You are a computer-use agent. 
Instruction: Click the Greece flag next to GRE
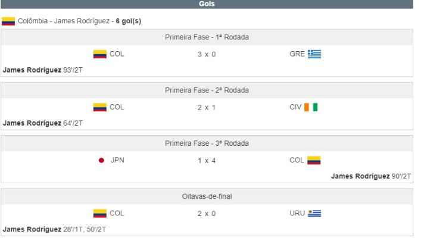tap(314, 54)
